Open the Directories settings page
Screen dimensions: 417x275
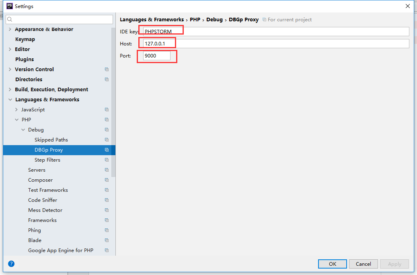tap(29, 80)
